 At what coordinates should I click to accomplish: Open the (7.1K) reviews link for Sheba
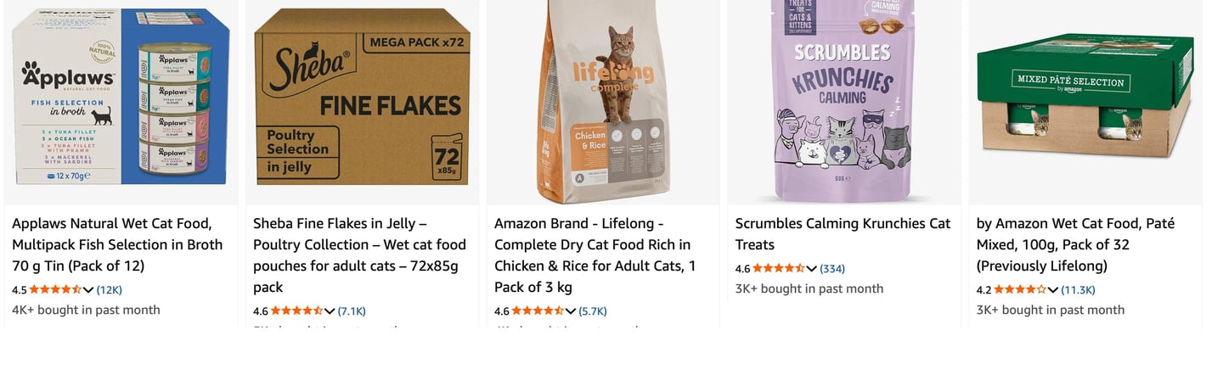[352, 311]
